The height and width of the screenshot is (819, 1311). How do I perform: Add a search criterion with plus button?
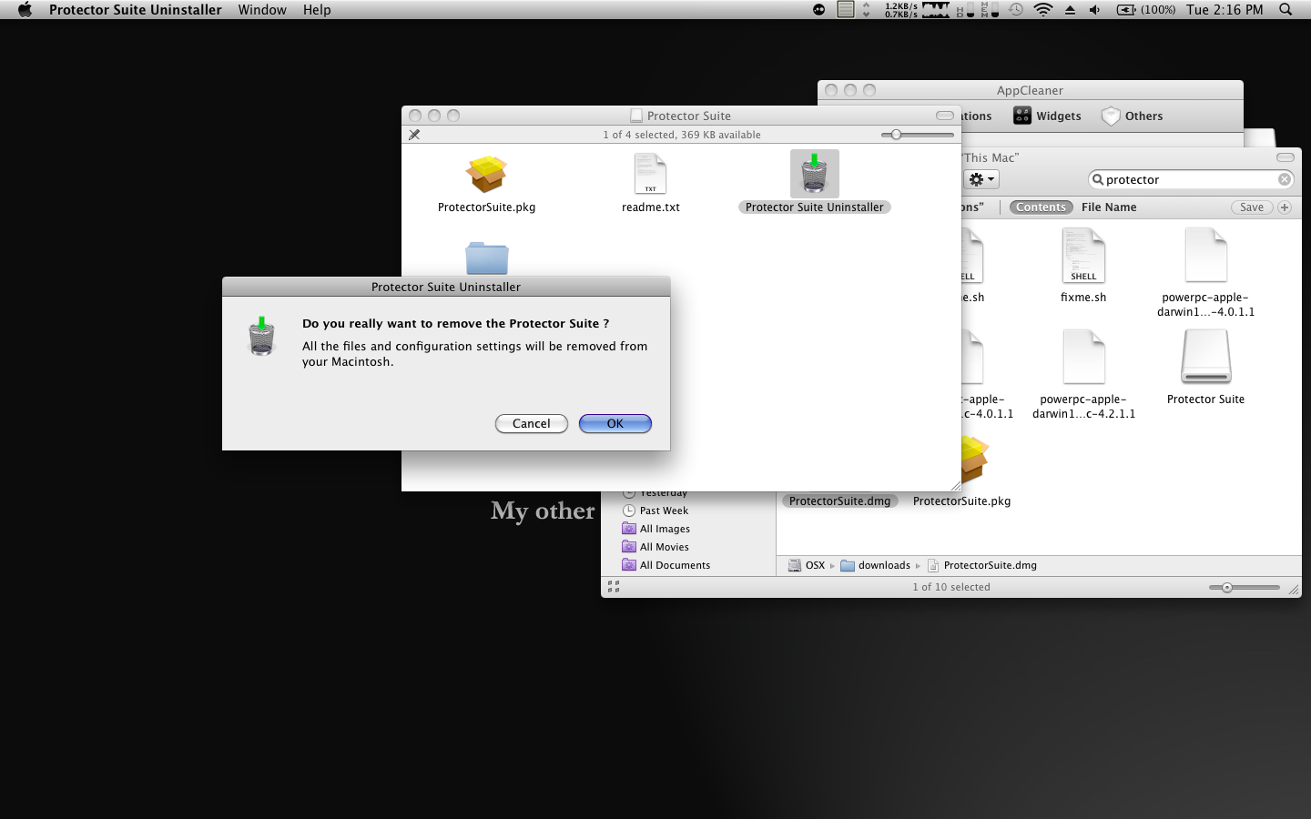[1285, 207]
